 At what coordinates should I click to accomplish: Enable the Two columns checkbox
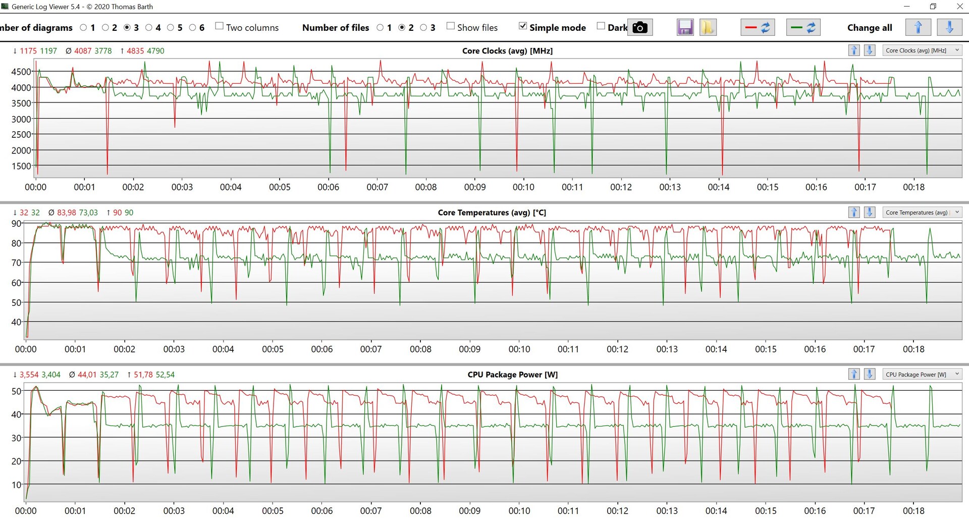point(219,26)
